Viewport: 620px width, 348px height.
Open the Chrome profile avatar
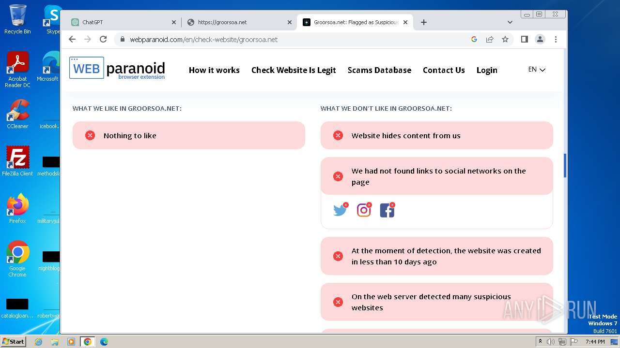point(540,39)
